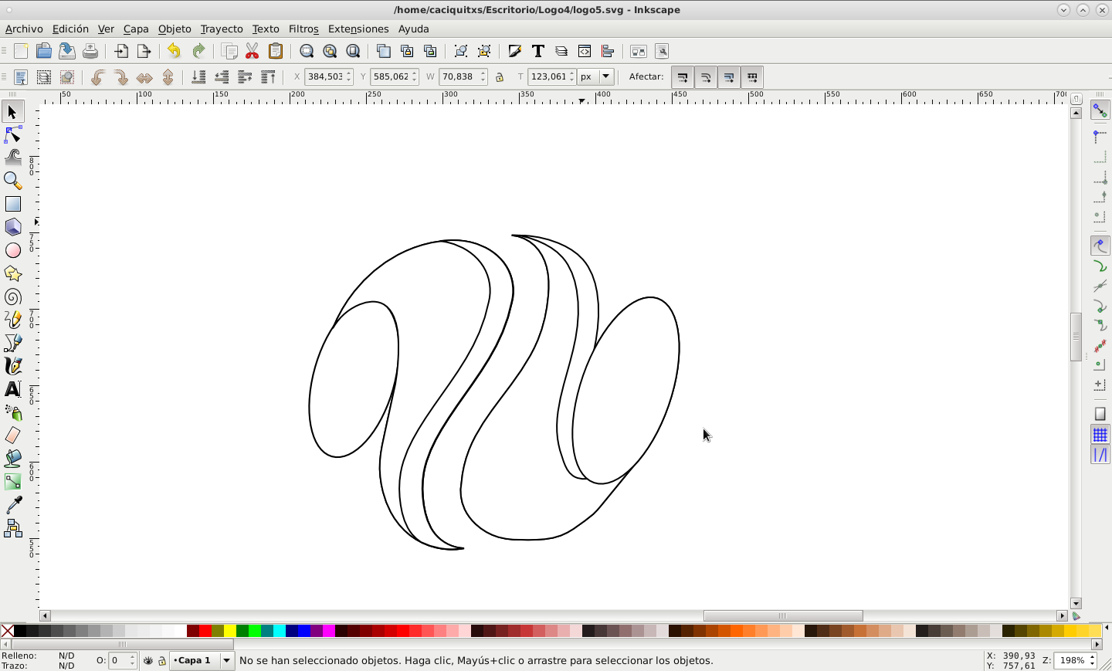Open the Align and Distribute dialog
1112x671 pixels.
(608, 52)
